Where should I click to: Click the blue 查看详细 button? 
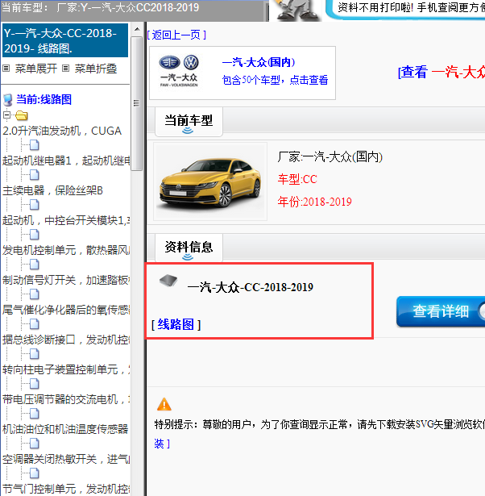(441, 311)
